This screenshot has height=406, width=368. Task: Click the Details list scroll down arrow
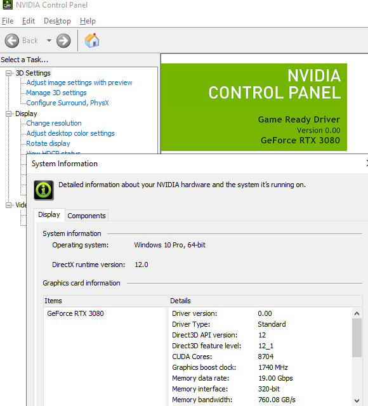pyautogui.click(x=357, y=400)
